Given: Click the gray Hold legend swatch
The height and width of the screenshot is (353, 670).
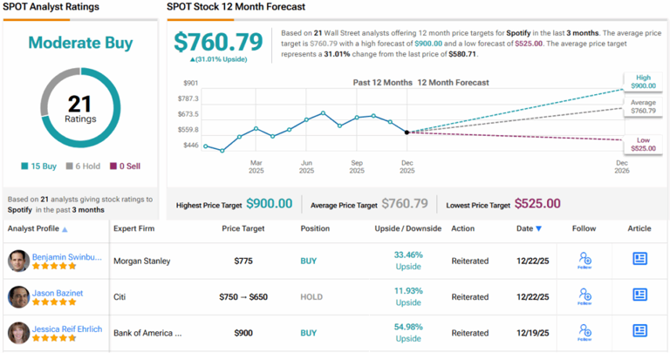Looking at the screenshot, I should [x=71, y=166].
